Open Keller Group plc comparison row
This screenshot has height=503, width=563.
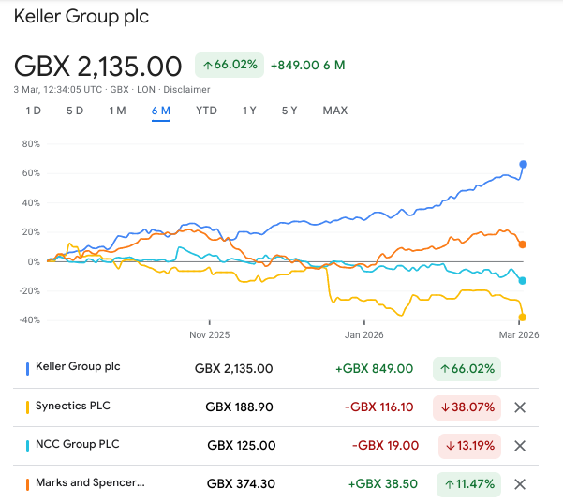point(275,369)
